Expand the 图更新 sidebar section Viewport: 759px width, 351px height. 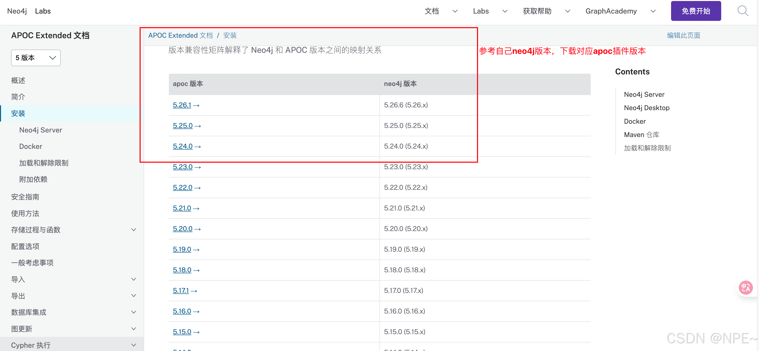[x=134, y=329]
